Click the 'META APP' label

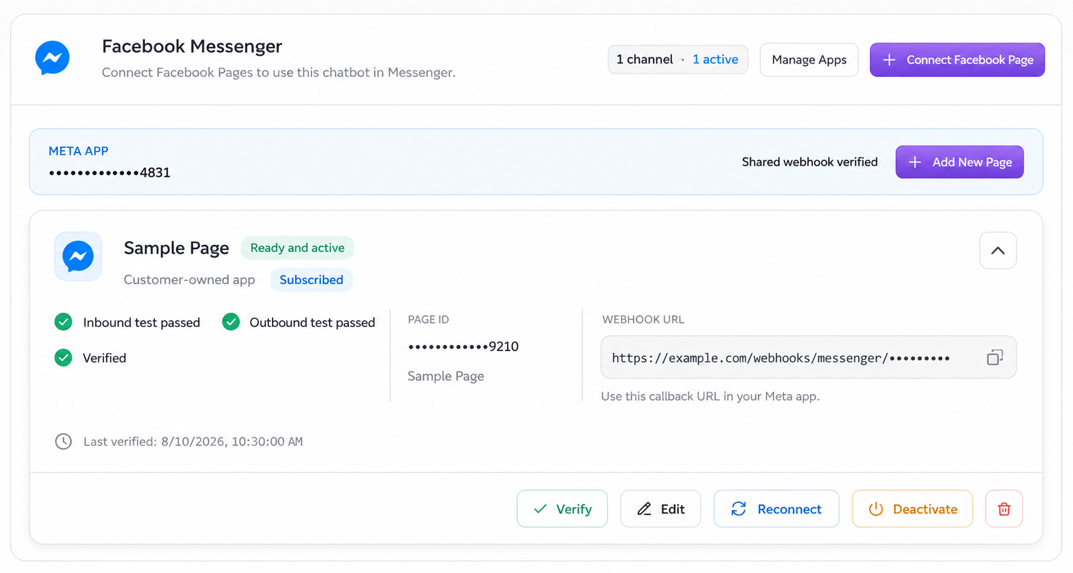tap(79, 151)
